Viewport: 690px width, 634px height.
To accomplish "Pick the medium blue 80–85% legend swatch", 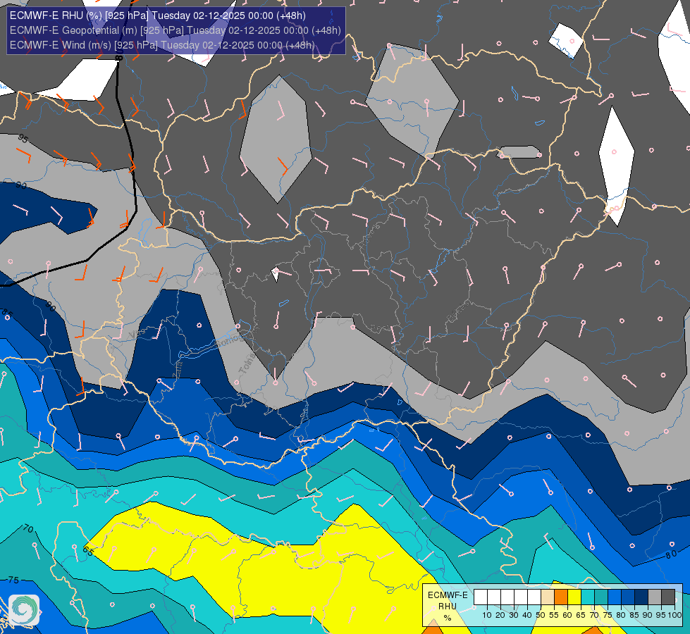I will tap(628, 597).
